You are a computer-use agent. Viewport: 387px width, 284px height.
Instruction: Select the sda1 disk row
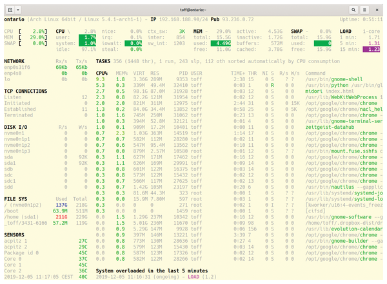coord(46,163)
